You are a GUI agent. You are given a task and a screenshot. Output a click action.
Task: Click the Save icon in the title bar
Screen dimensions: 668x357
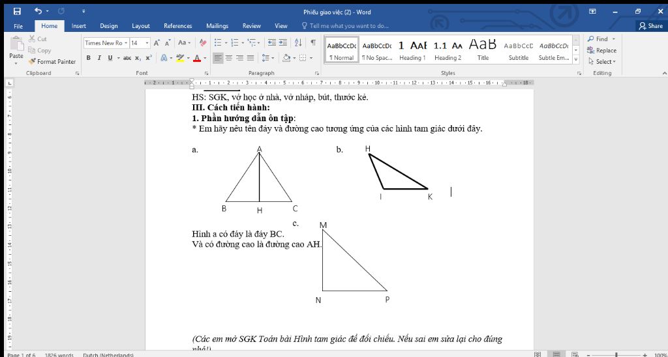click(x=17, y=12)
